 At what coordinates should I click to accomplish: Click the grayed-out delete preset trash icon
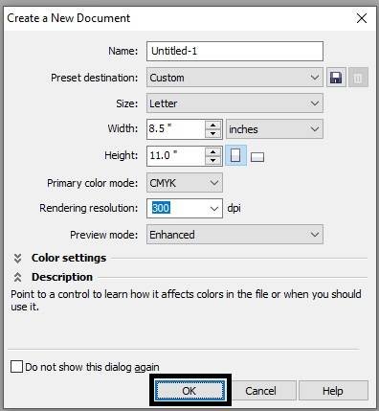[x=358, y=78]
